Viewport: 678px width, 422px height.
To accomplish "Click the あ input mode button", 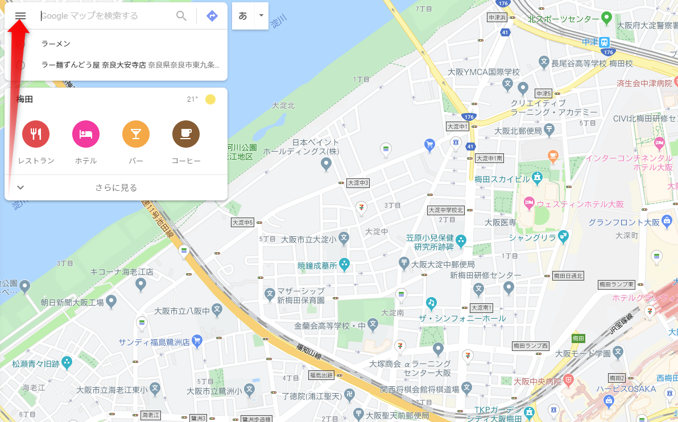I will coord(243,15).
